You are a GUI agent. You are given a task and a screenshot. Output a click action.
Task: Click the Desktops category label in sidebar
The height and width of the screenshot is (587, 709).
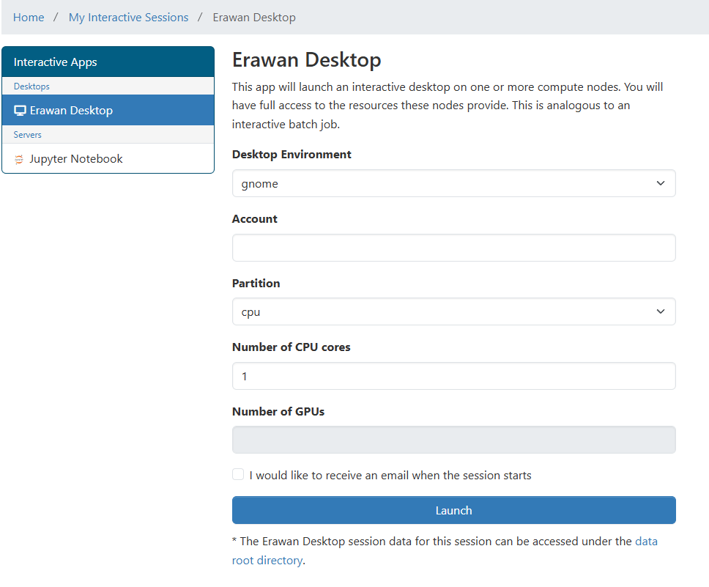tap(31, 86)
